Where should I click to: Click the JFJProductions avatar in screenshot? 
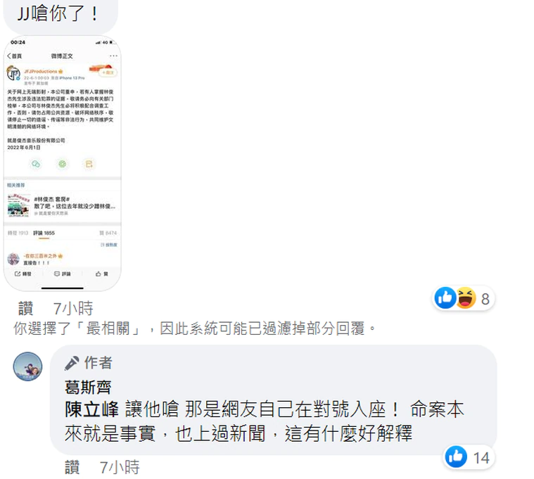[x=13, y=73]
